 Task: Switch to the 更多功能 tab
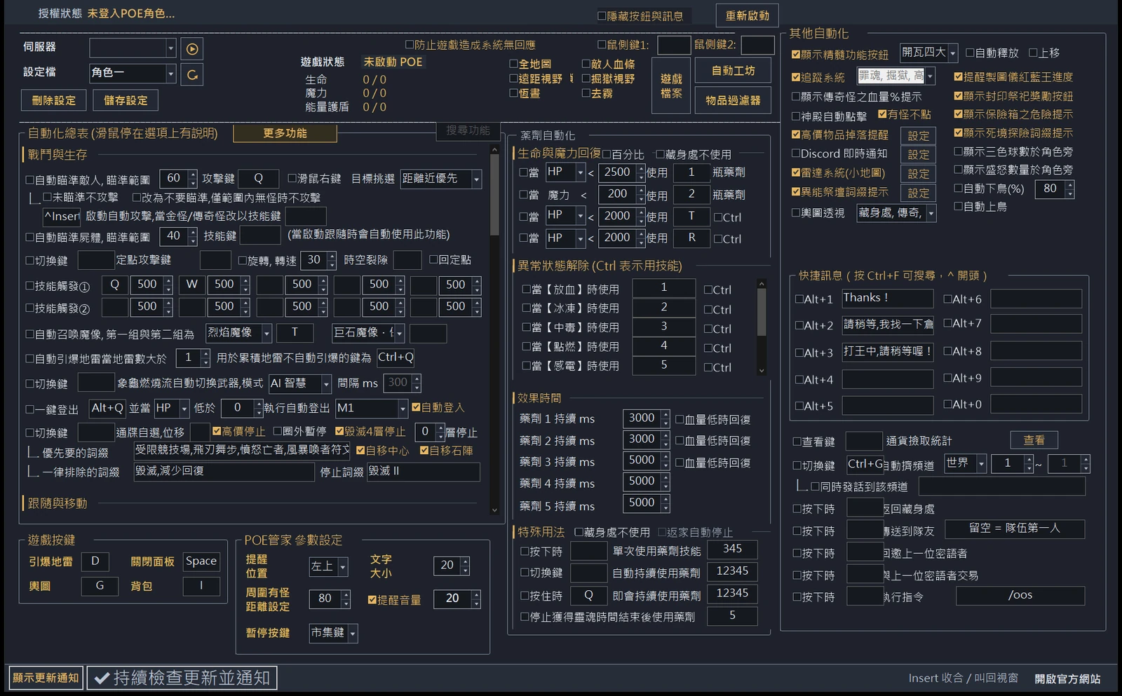tap(285, 133)
